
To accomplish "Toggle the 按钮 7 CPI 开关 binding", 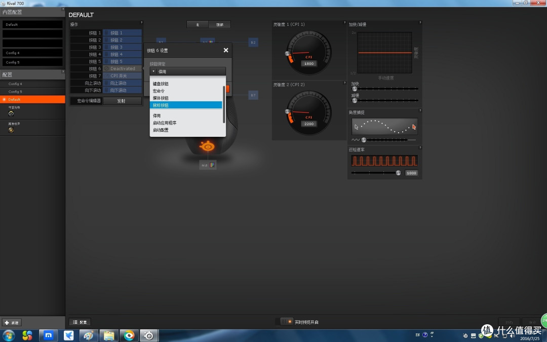I will coord(122,75).
